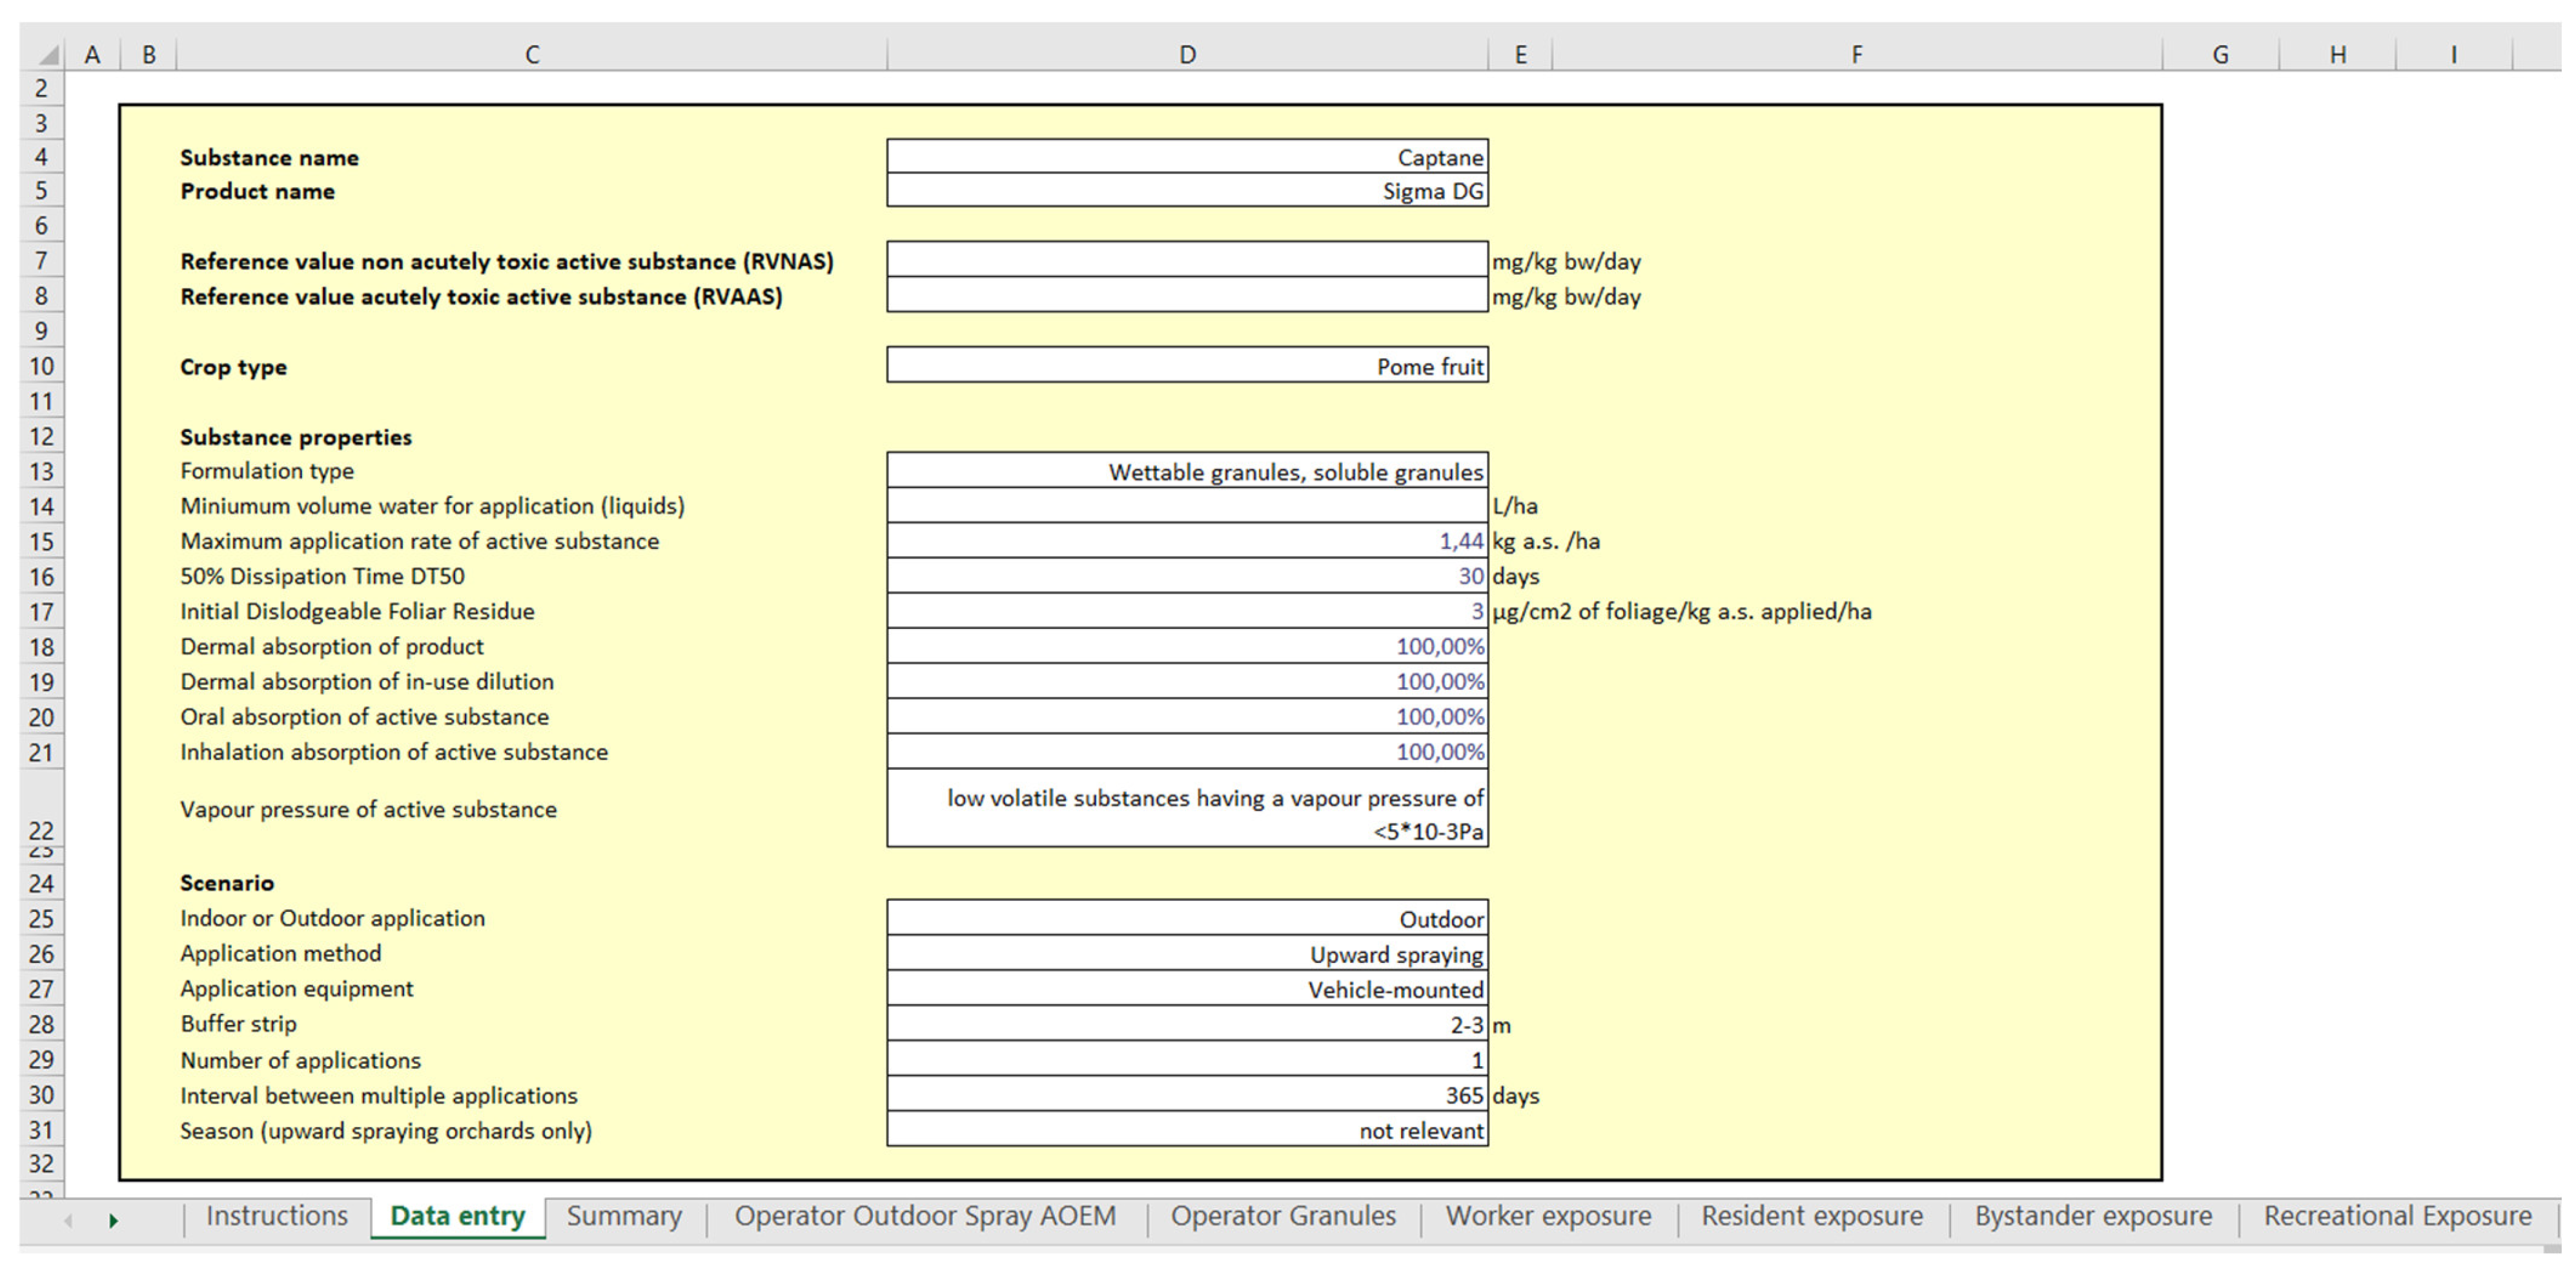Image resolution: width=2576 pixels, height=1280 pixels.
Task: Switch to the Instructions sheet tab
Action: 277,1216
